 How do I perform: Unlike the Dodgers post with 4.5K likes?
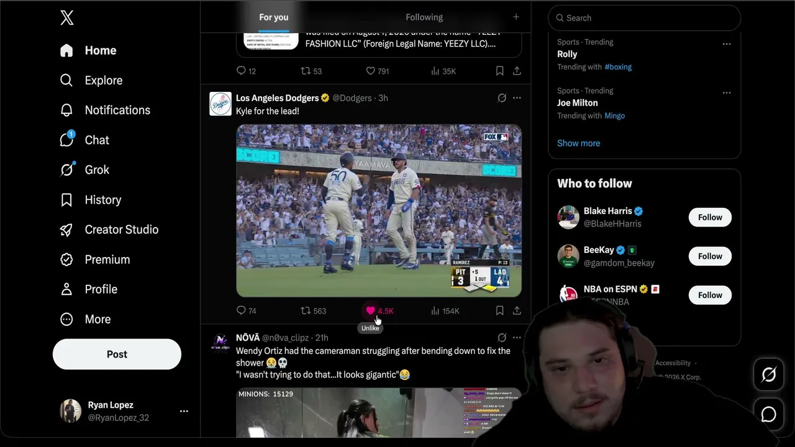point(371,310)
